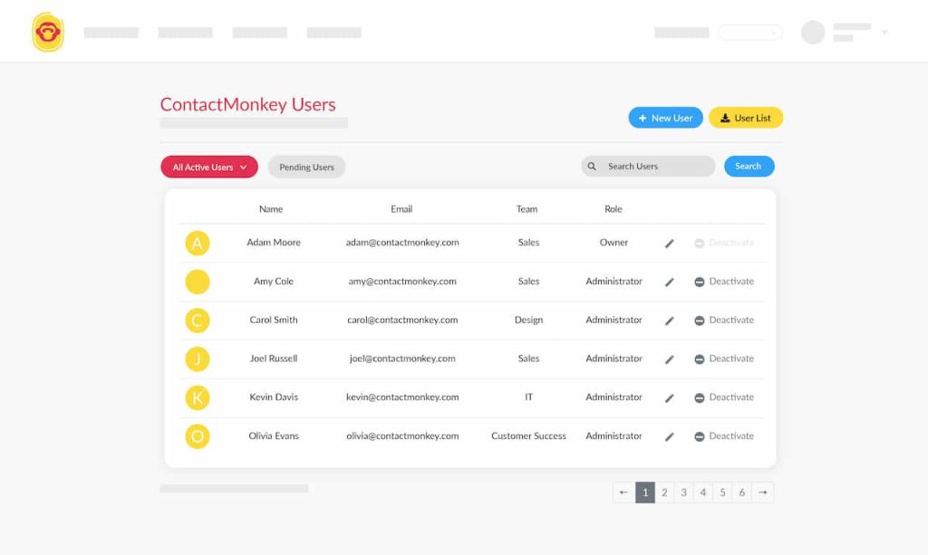Deactivate Amy Cole
The width and height of the screenshot is (928, 555).
pos(724,282)
